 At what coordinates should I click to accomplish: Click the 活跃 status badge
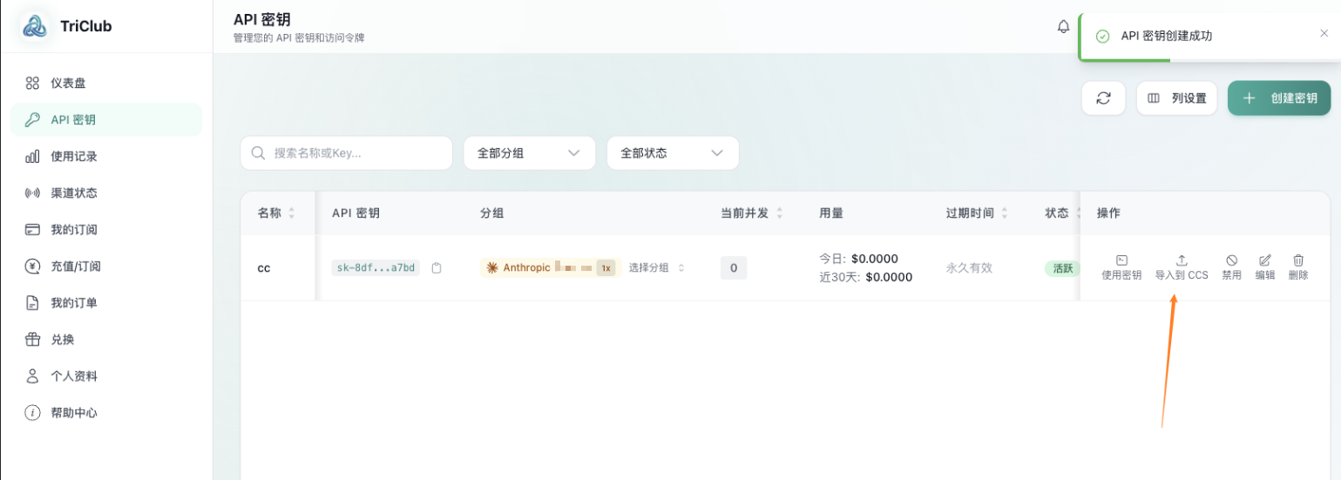(1062, 268)
